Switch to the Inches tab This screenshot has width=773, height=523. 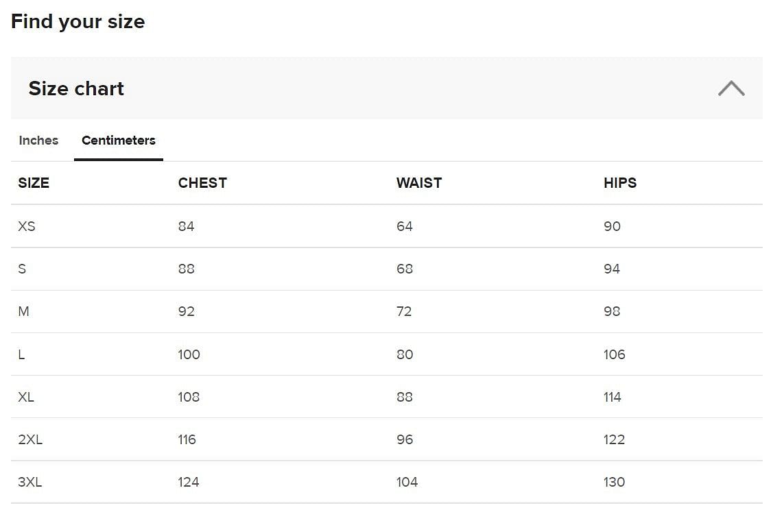pos(38,141)
